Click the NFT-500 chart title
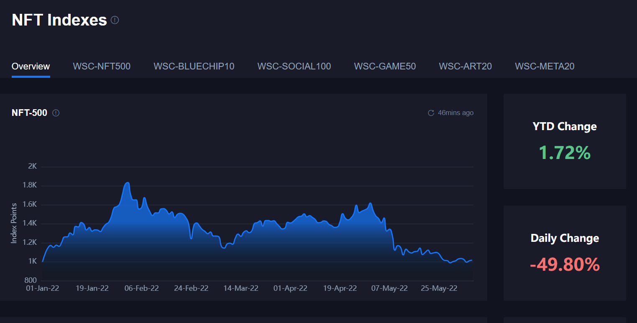 (29, 113)
